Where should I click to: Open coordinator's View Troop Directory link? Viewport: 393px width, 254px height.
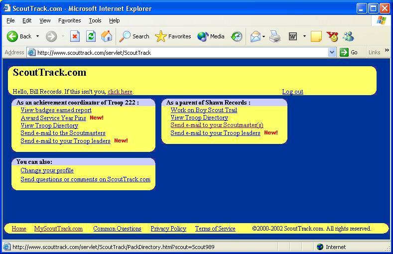pos(49,125)
